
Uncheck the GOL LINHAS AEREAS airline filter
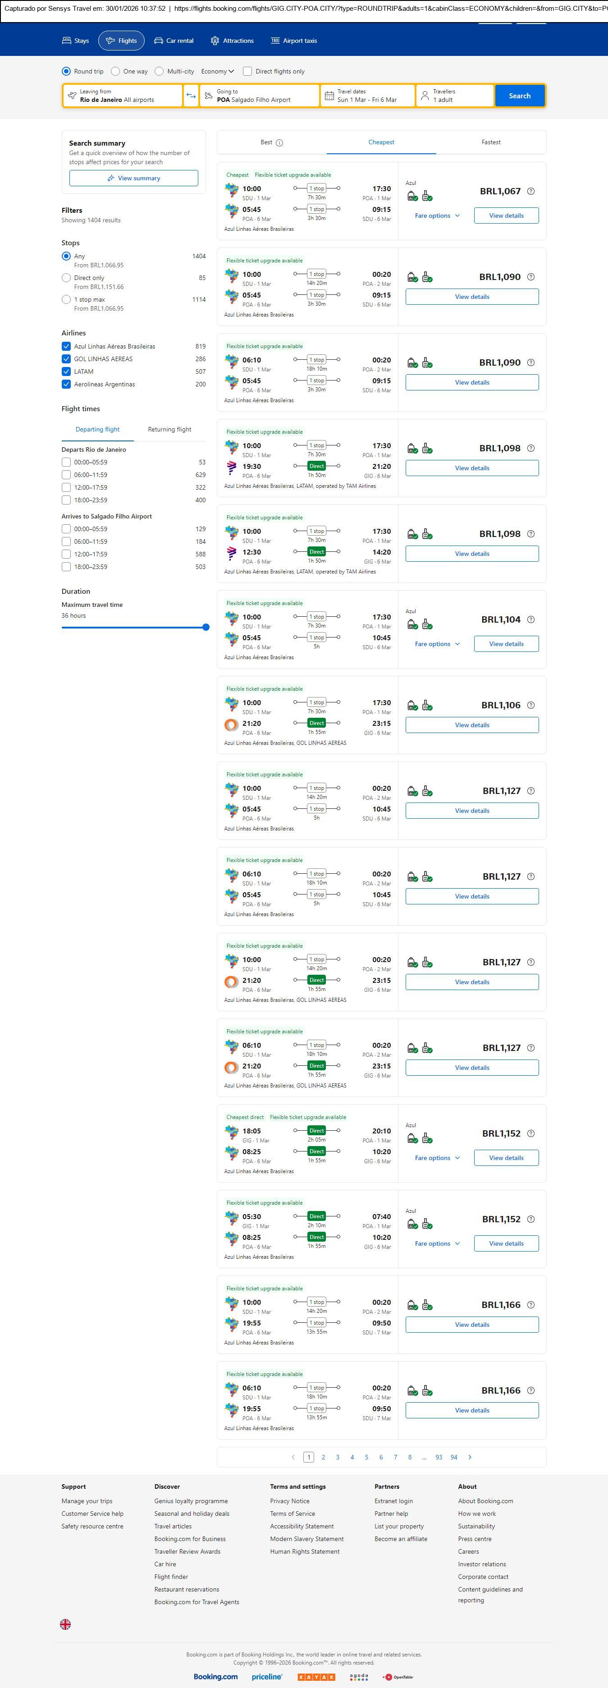pos(66,359)
